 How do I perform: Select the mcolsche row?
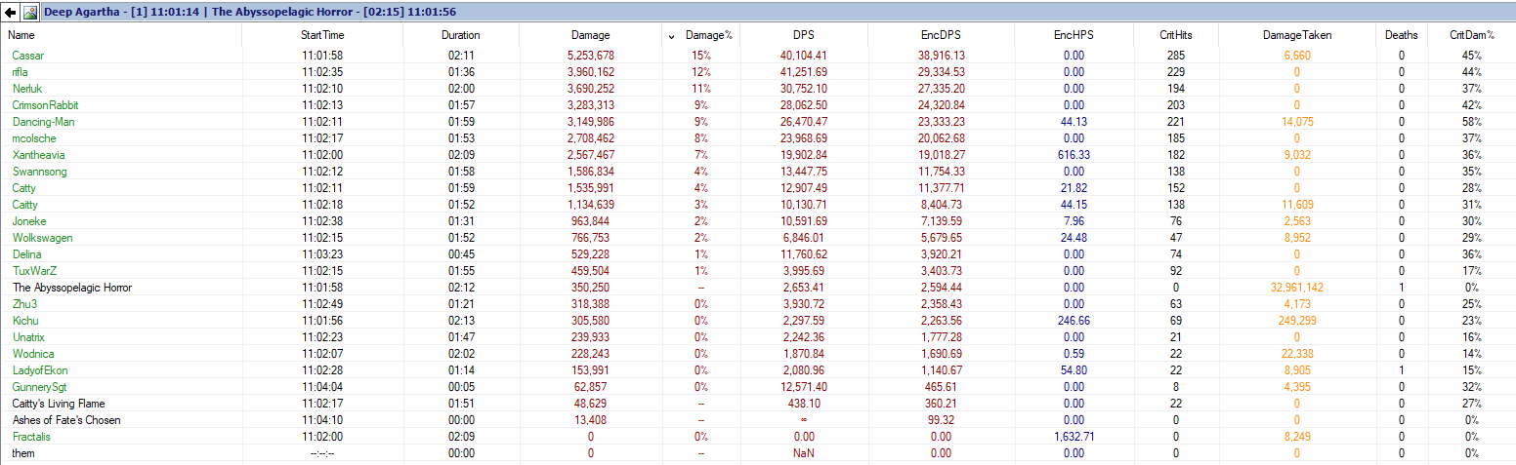pyautogui.click(x=758, y=138)
